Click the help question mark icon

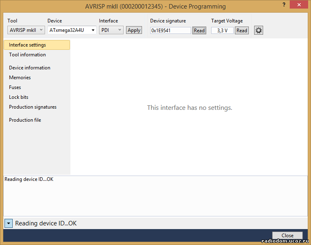point(284,5)
